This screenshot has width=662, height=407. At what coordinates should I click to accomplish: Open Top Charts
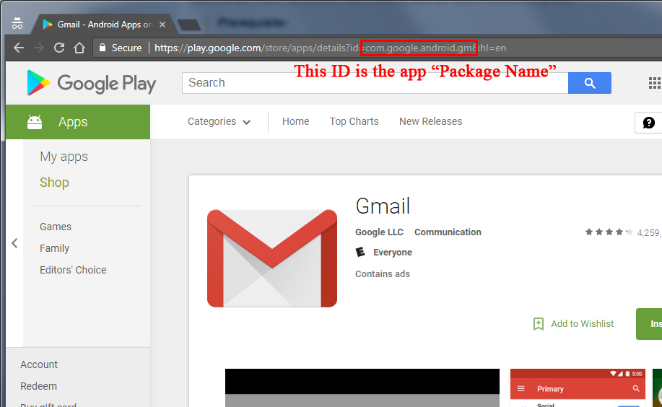(354, 121)
